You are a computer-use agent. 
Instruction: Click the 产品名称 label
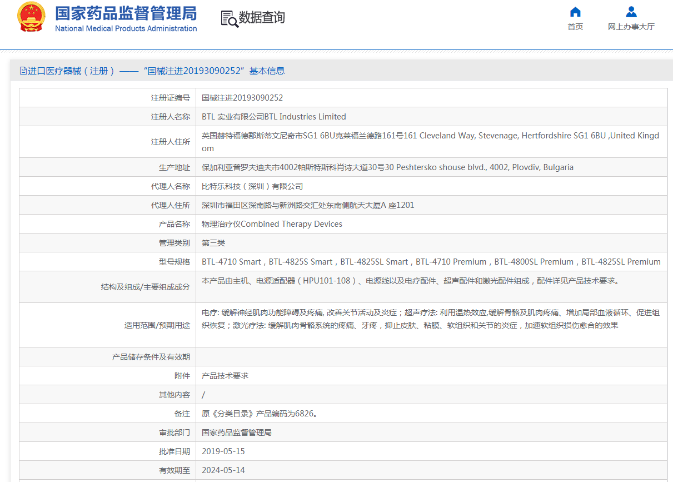click(x=175, y=224)
